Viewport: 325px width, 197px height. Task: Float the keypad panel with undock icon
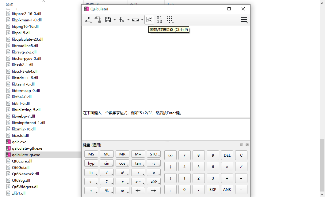pyautogui.click(x=241, y=145)
